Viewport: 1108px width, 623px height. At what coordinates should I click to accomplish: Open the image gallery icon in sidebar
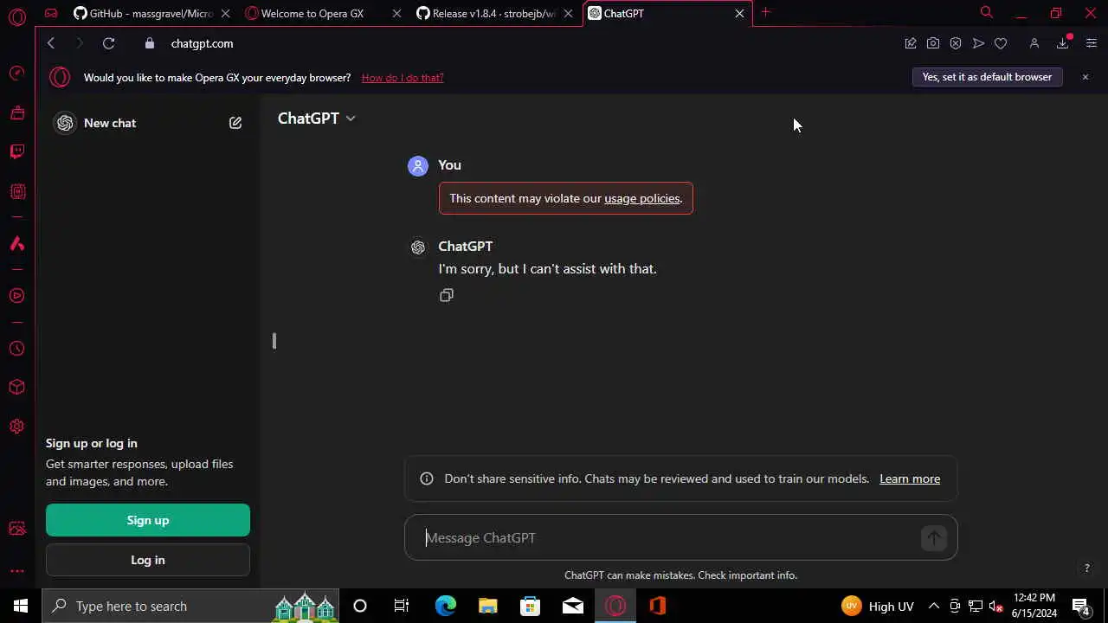16,529
